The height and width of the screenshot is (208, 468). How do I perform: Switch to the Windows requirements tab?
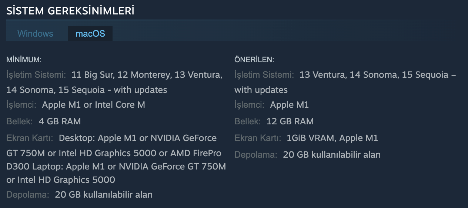coord(35,34)
